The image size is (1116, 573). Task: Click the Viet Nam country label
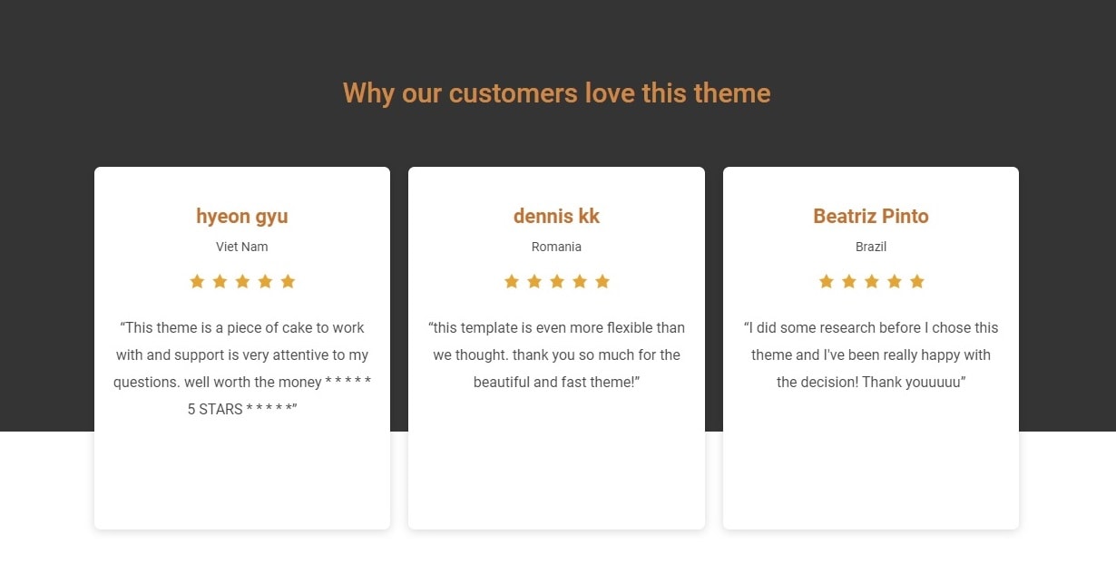(242, 247)
